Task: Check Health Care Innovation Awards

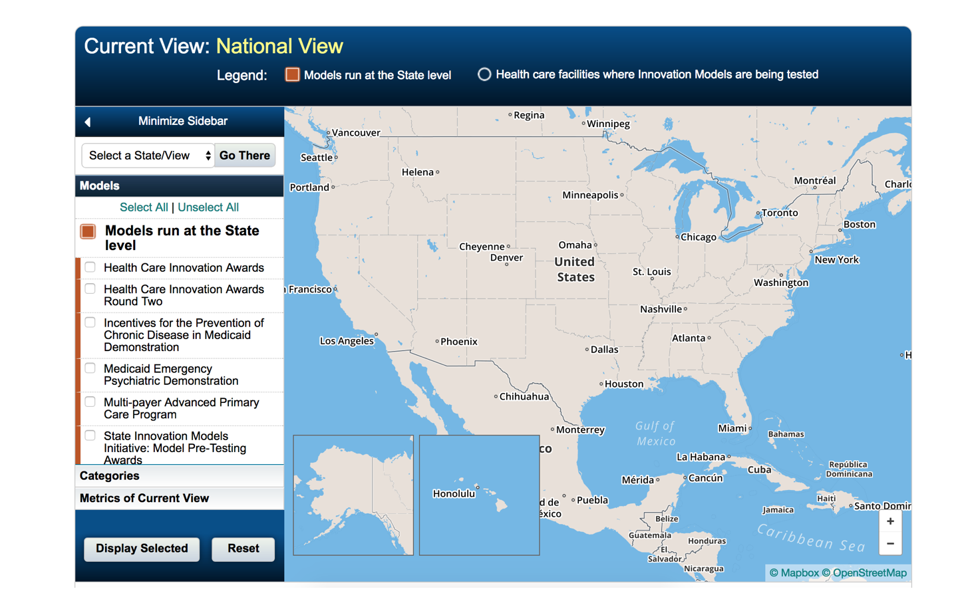Action: click(90, 267)
